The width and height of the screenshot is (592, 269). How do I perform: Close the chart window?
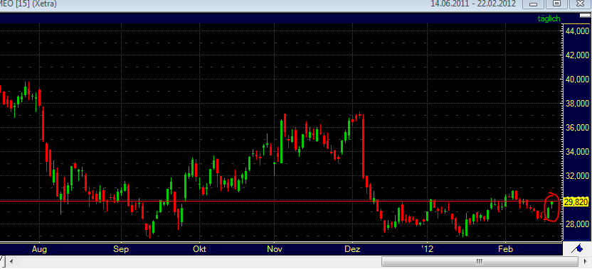click(x=581, y=4)
